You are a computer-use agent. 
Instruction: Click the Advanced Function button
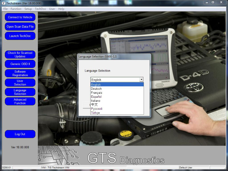tap(20, 101)
